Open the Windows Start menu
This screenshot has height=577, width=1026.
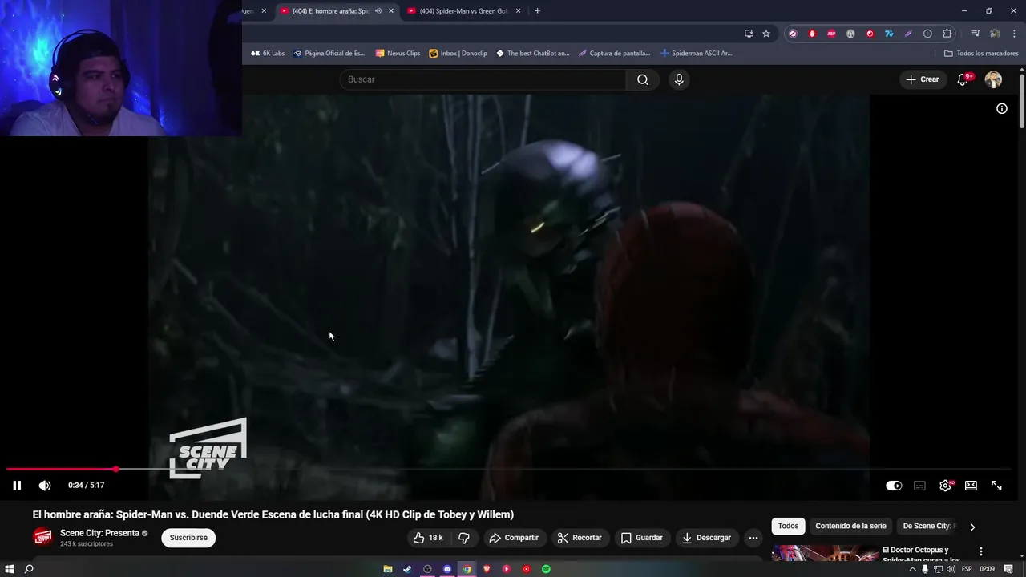10,569
